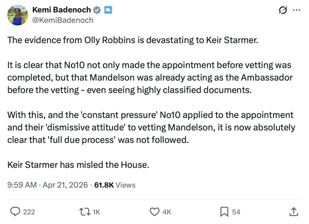Click the blue verified checkmark badge

pos(97,10)
